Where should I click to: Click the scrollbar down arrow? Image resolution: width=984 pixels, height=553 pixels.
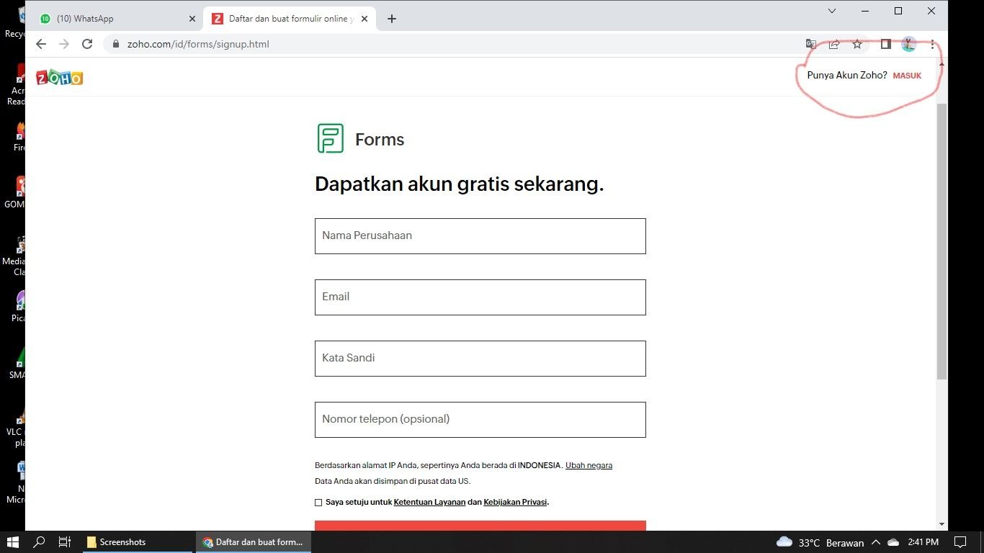click(942, 524)
